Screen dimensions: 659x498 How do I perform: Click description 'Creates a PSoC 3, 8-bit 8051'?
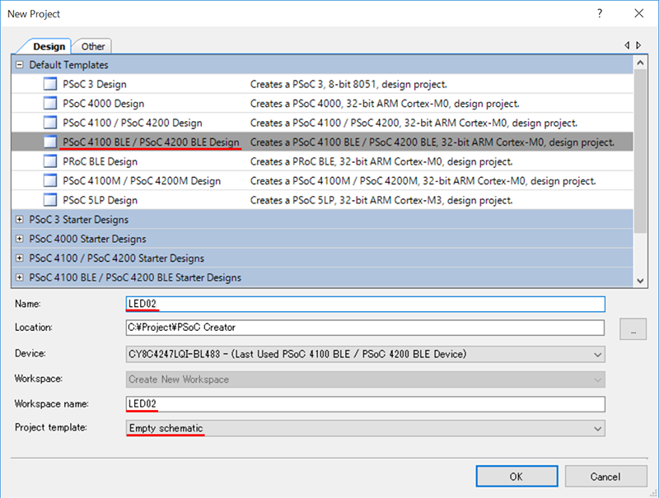[348, 85]
